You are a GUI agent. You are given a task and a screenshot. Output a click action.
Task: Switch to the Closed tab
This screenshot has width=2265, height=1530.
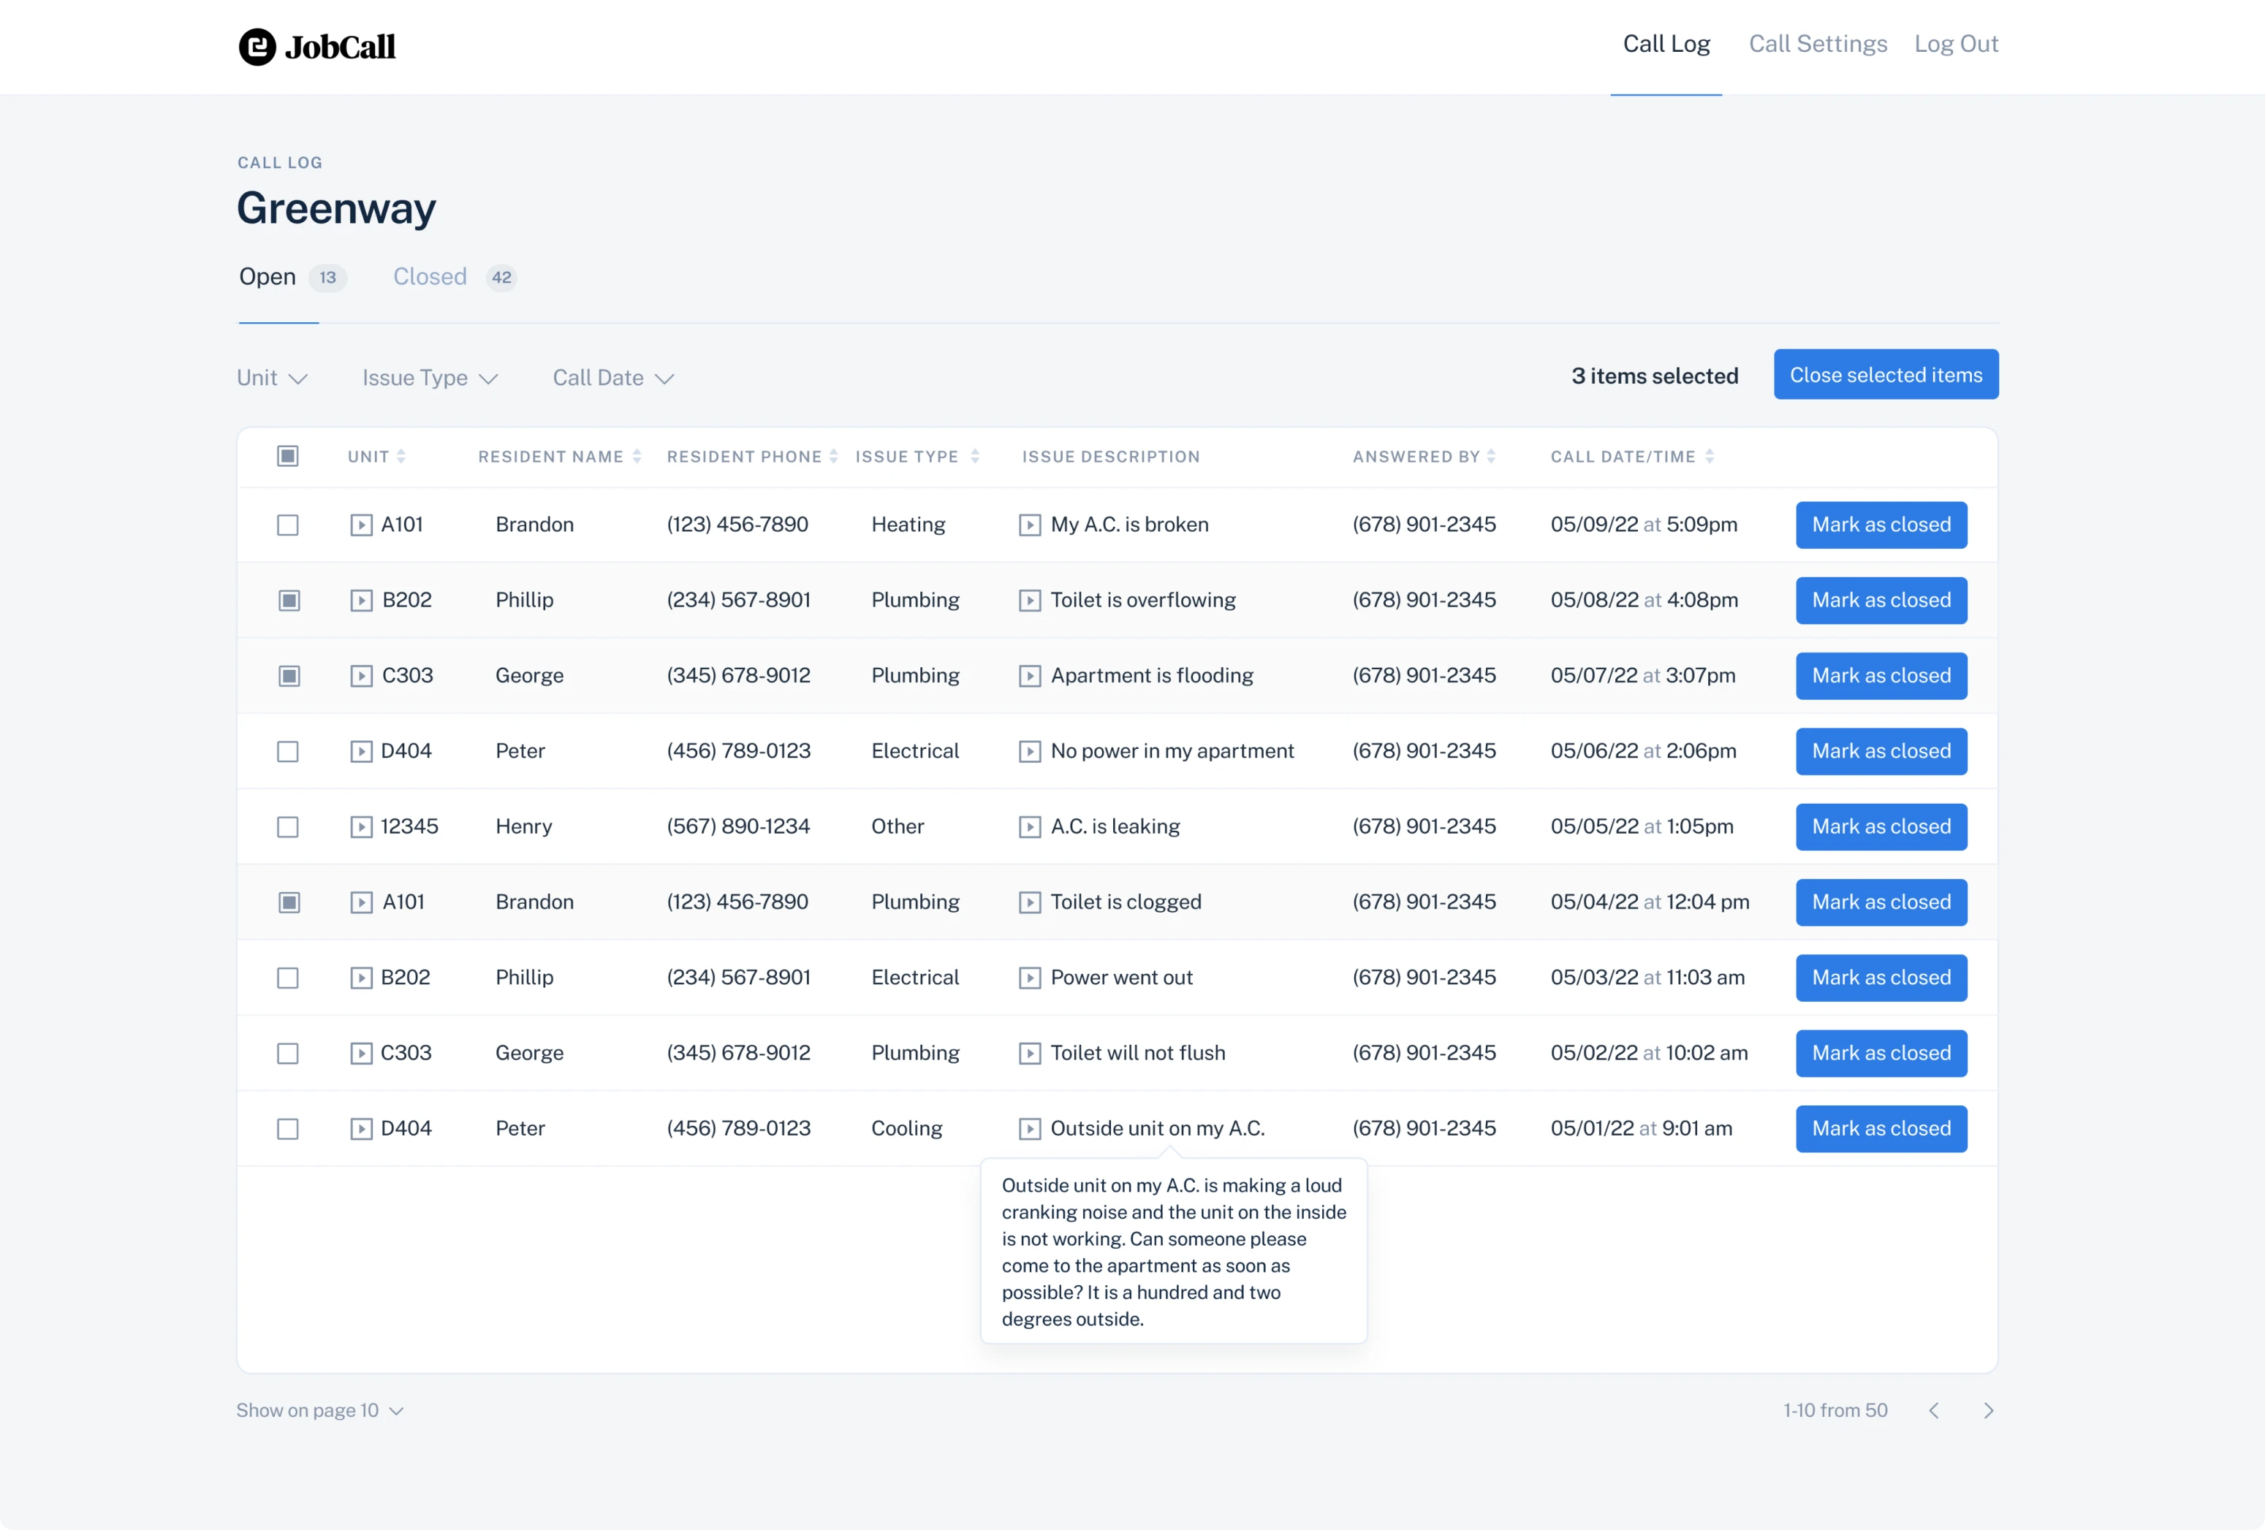click(429, 277)
